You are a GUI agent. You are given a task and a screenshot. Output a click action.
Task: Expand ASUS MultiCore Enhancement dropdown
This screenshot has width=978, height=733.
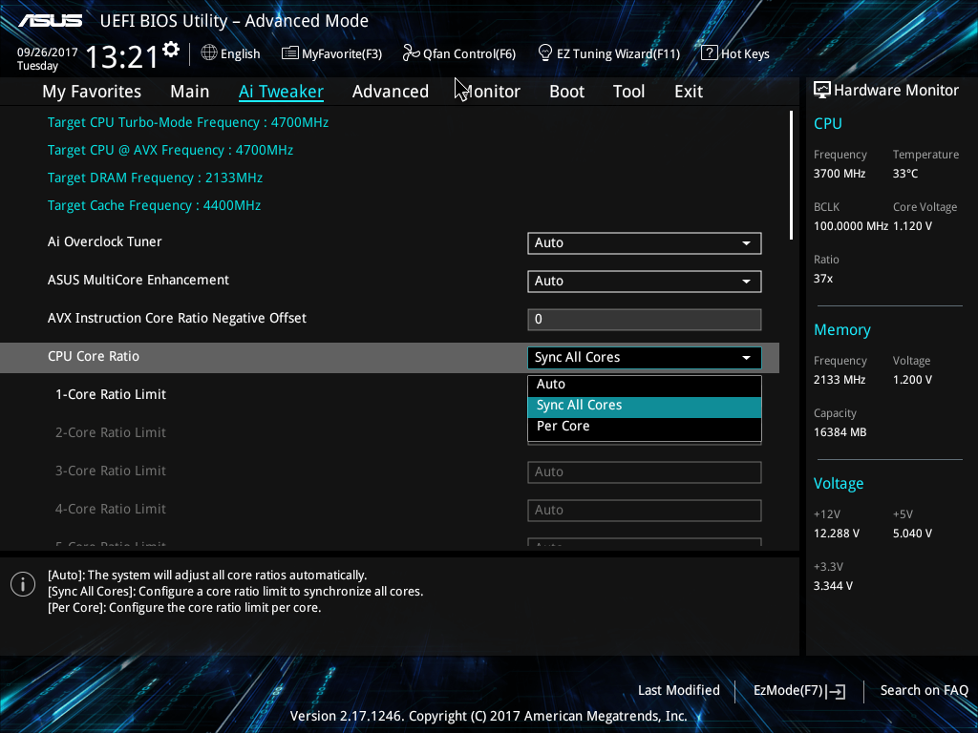(645, 282)
